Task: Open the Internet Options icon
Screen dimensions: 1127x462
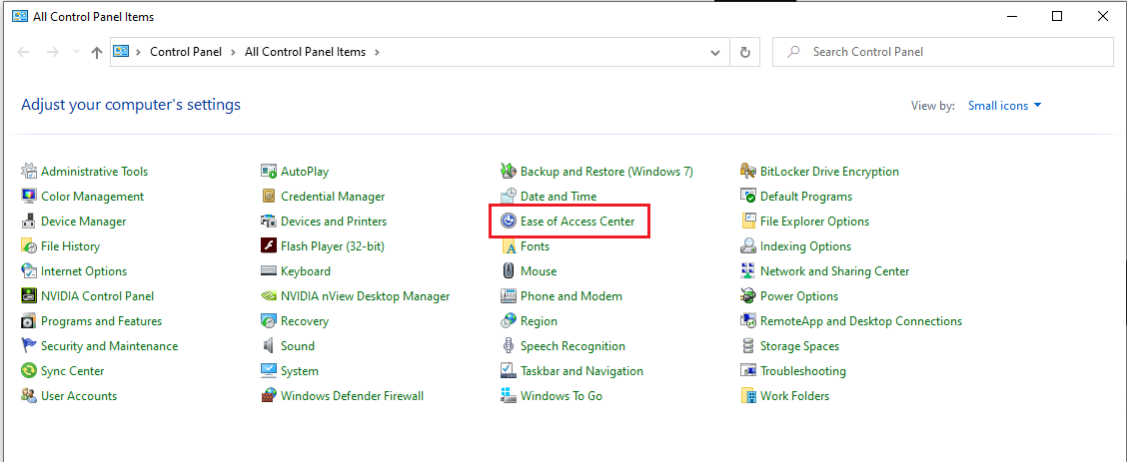Action: point(29,271)
